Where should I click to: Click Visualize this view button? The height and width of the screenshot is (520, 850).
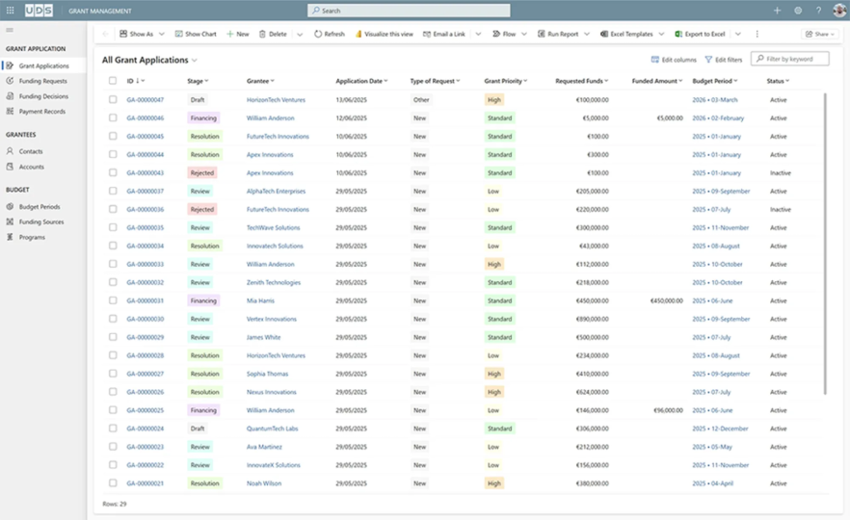pos(384,34)
